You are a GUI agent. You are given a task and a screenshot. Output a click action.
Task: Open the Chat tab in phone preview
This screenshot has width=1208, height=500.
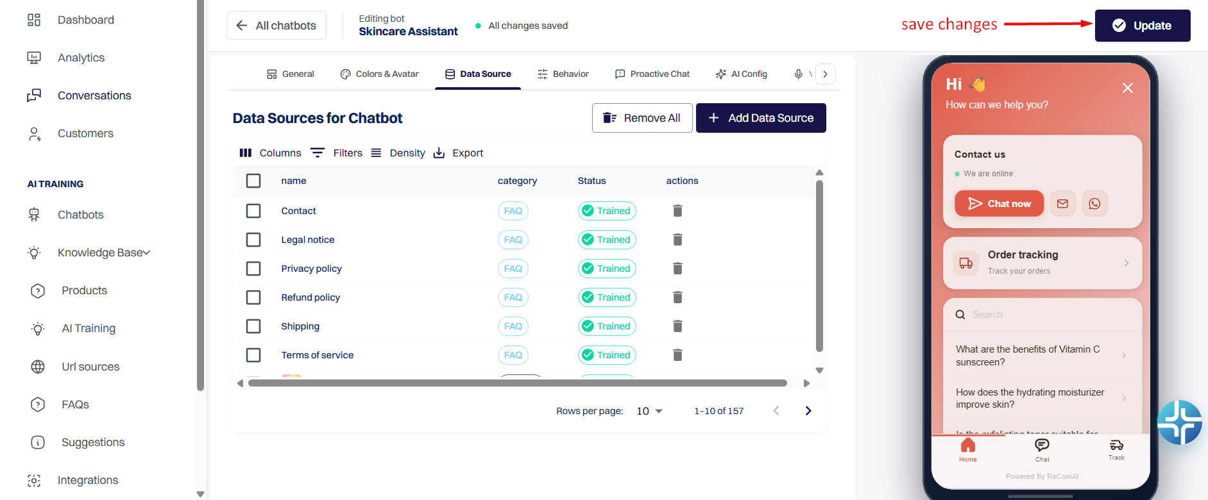(1042, 450)
